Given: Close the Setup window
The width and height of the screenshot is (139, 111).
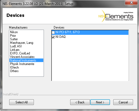Looking at the screenshot, I should (x=131, y=2).
